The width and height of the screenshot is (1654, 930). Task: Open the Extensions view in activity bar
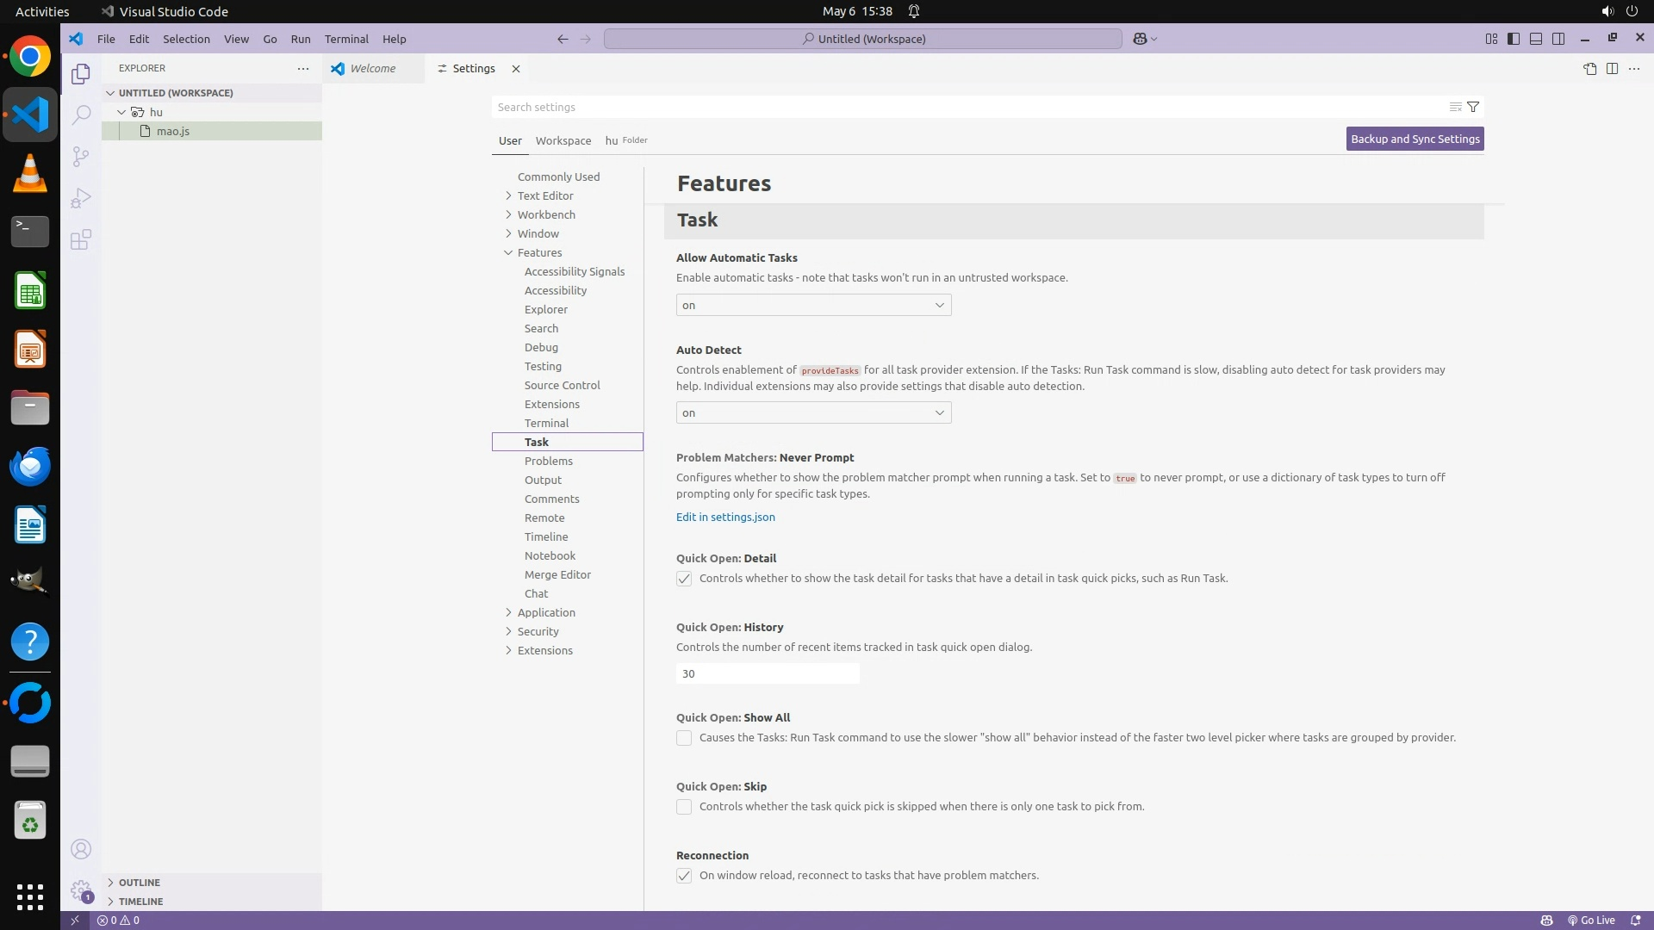(x=81, y=239)
